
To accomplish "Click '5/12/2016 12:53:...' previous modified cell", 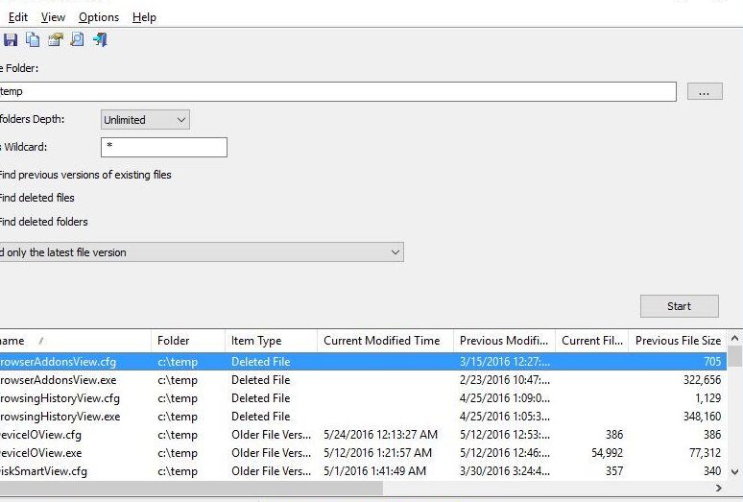I will pyautogui.click(x=505, y=435).
